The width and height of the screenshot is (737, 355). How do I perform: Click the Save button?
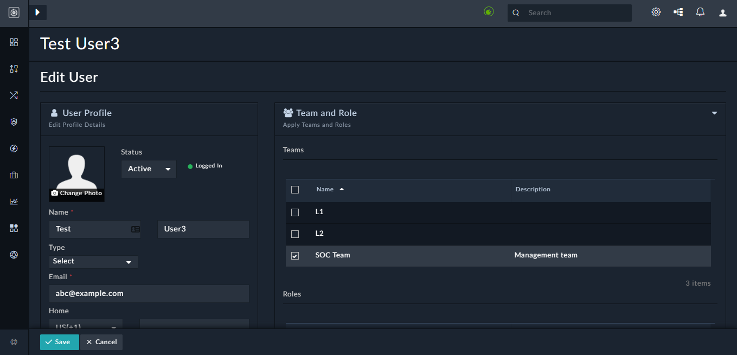59,342
